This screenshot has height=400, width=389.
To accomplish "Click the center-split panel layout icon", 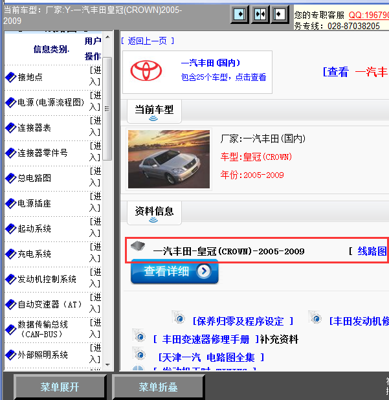I will [x=260, y=14].
